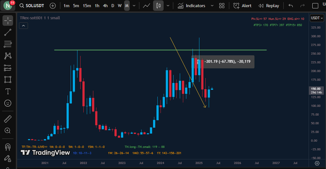326x169 pixels.
Task: Choose the chart patterns tool
Action: 8,56
